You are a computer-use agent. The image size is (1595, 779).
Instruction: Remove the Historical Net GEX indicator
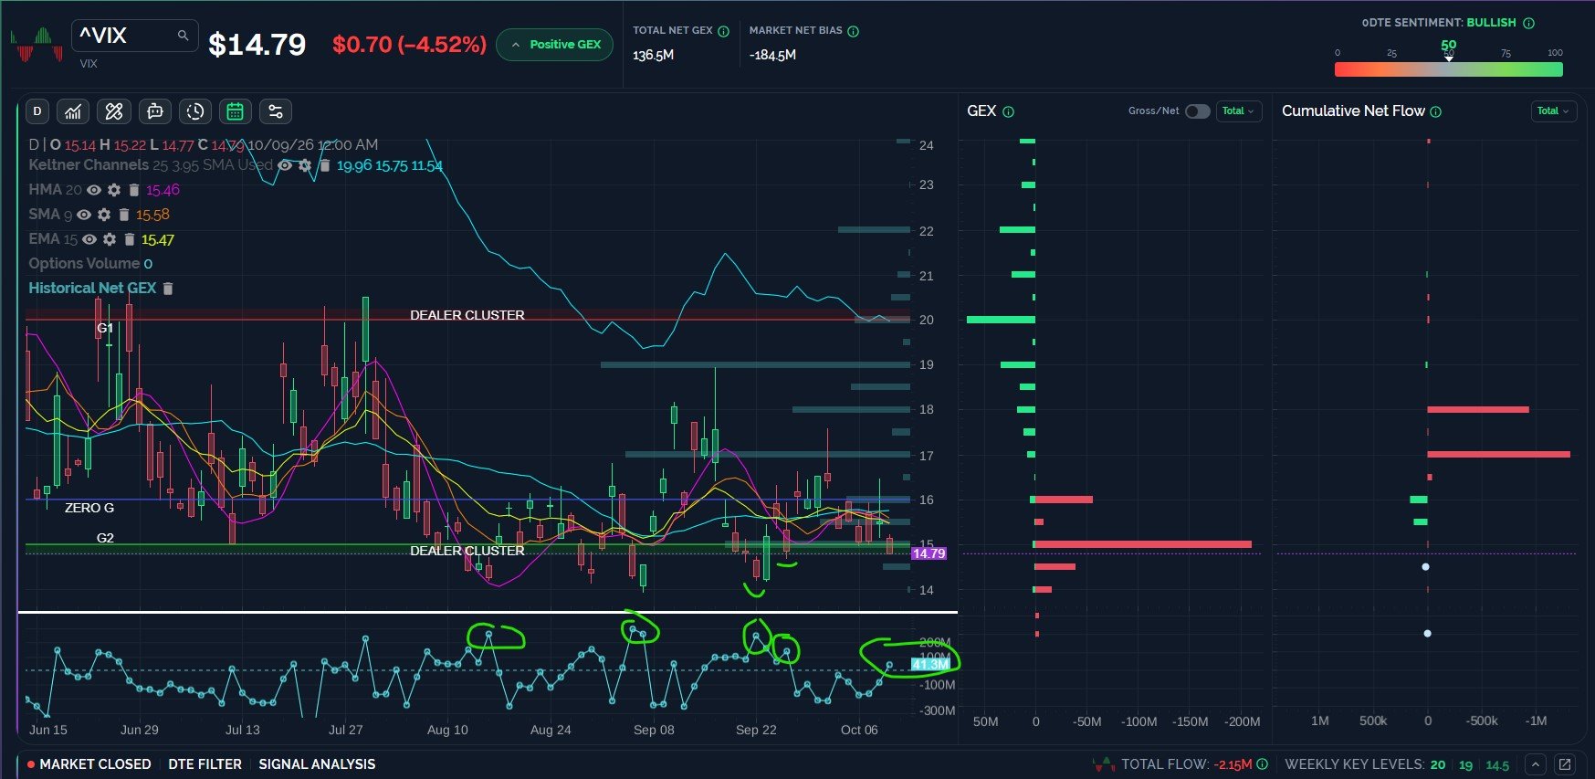[x=168, y=289]
